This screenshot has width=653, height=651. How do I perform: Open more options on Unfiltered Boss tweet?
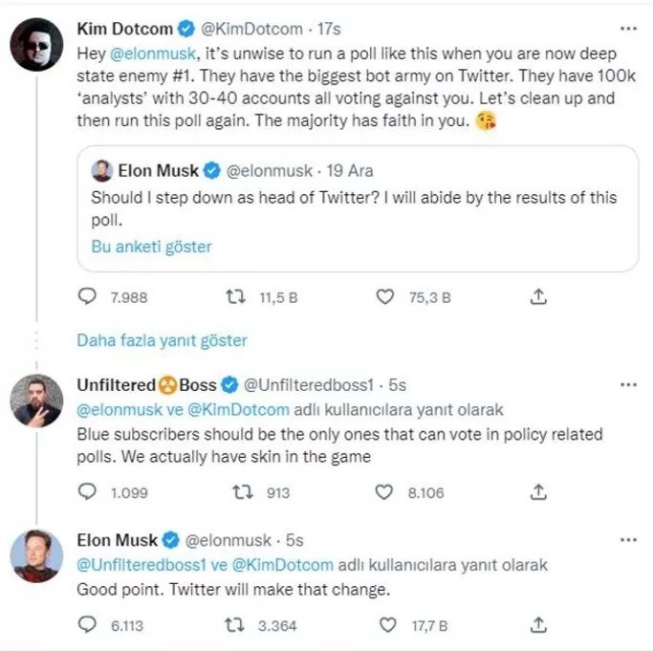[628, 385]
